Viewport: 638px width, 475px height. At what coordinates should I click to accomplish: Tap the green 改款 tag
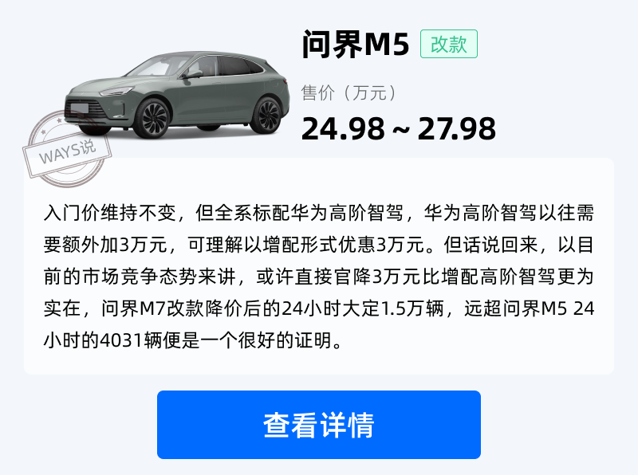coord(449,44)
